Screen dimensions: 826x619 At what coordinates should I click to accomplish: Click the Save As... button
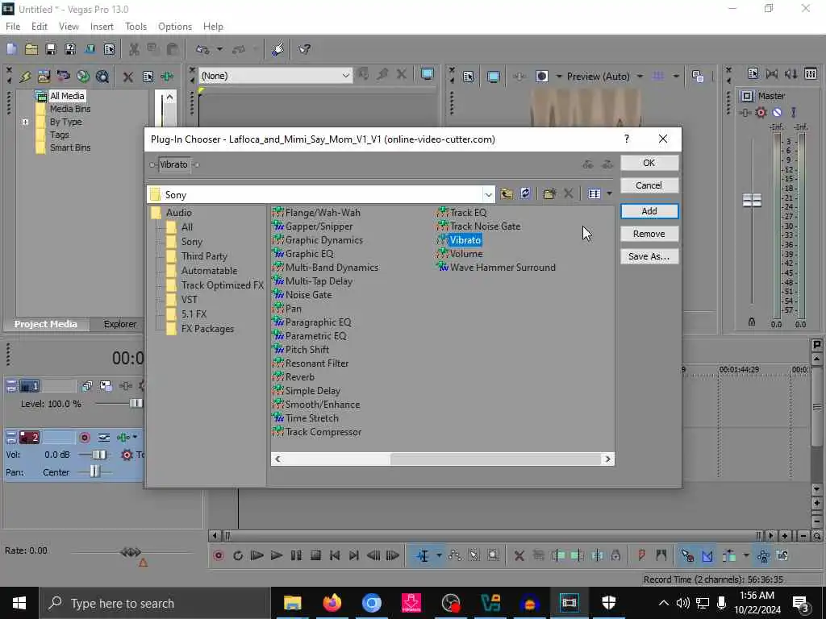click(649, 256)
